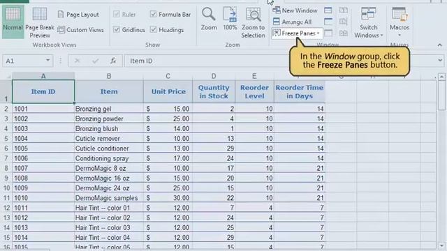This screenshot has height=251, width=447.
Task: Open Page Break Preview view
Action: (40, 23)
